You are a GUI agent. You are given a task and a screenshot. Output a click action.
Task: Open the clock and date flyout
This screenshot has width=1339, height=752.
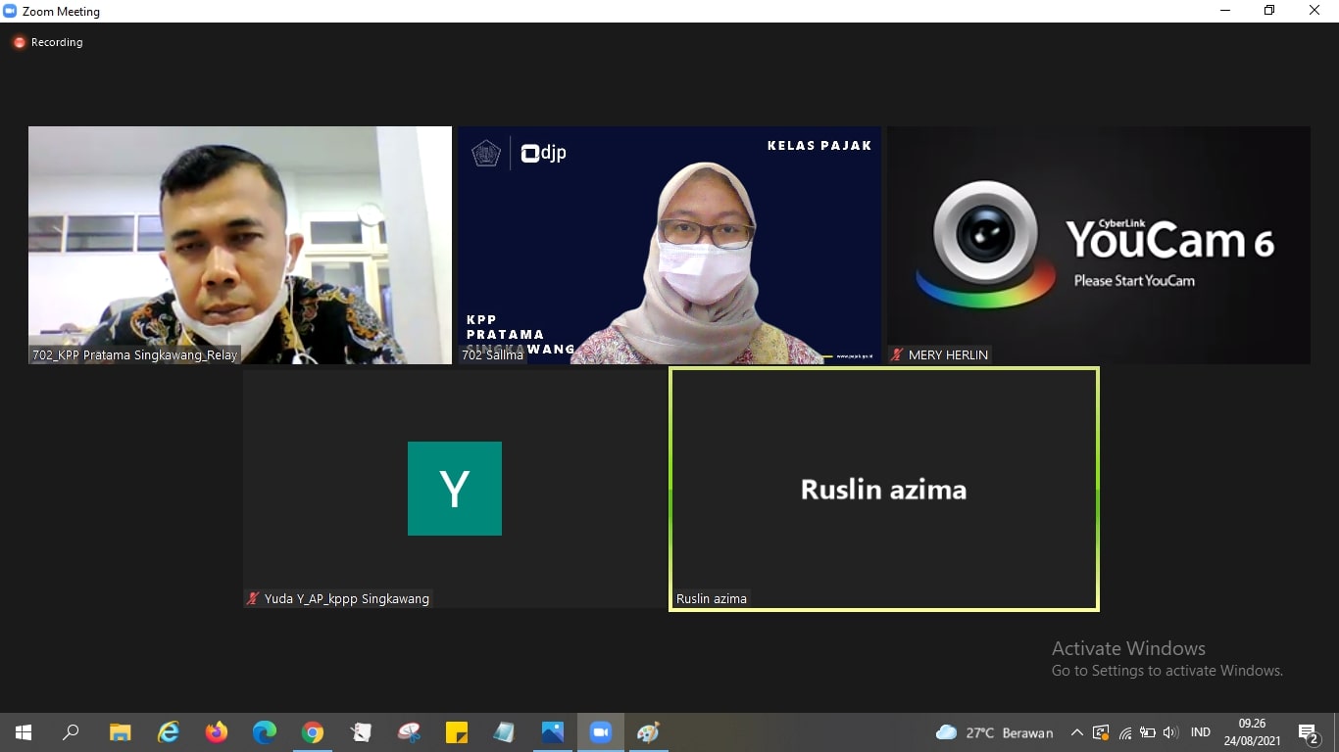[1252, 732]
